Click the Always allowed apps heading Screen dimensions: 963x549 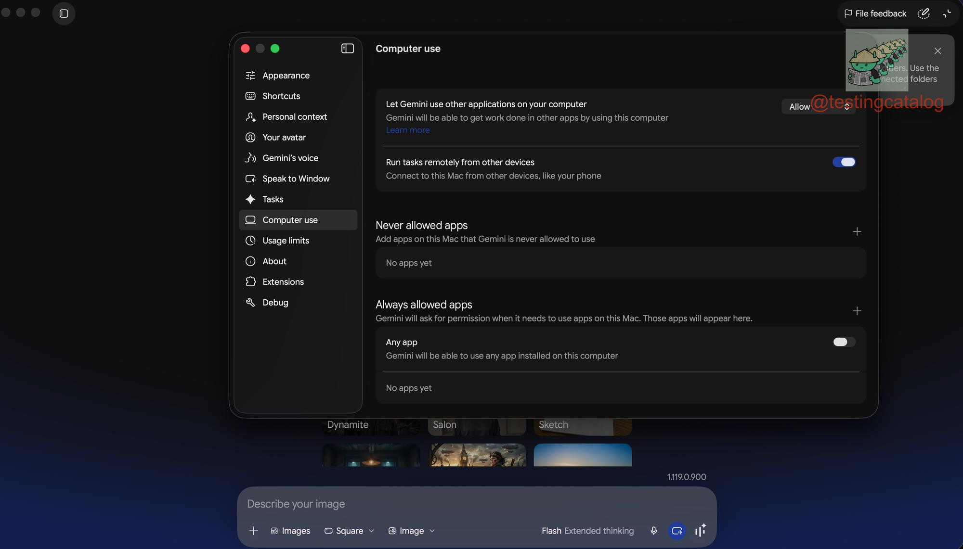click(x=424, y=305)
